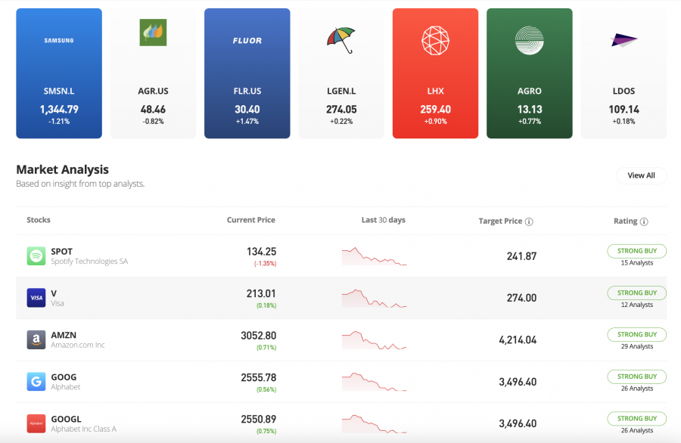Click the Current Price column header

pos(251,220)
